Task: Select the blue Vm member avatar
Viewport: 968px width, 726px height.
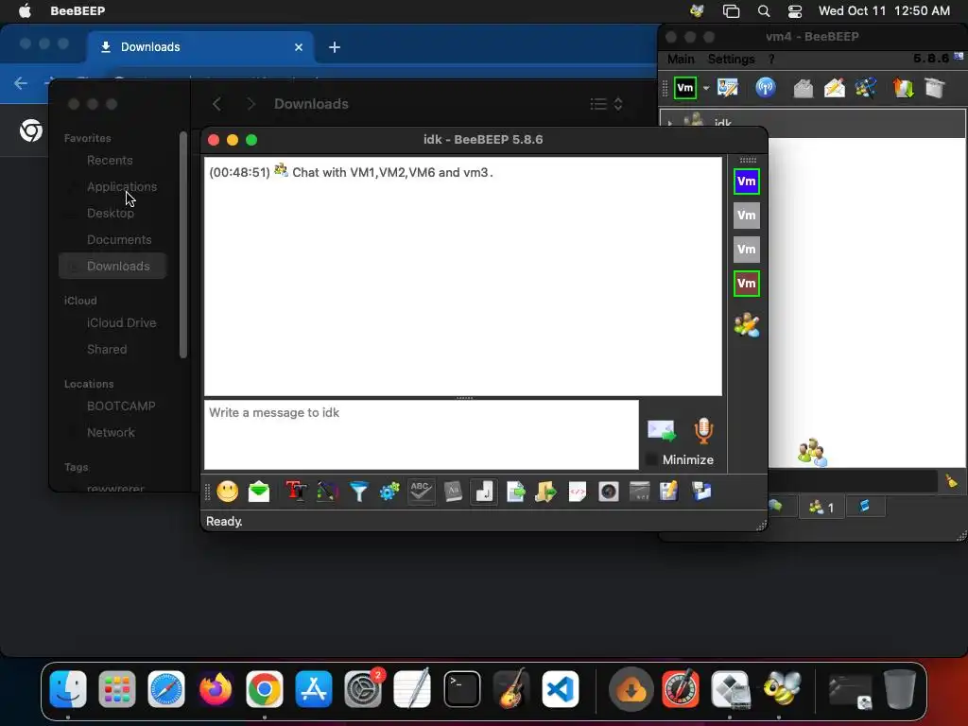Action: coord(747,181)
